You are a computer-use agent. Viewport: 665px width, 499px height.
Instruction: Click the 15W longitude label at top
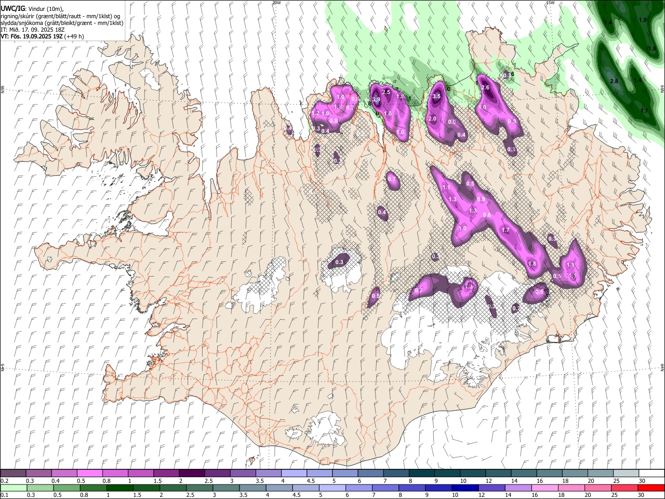[550, 3]
